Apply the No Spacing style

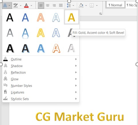pyautogui.click(x=132, y=5)
